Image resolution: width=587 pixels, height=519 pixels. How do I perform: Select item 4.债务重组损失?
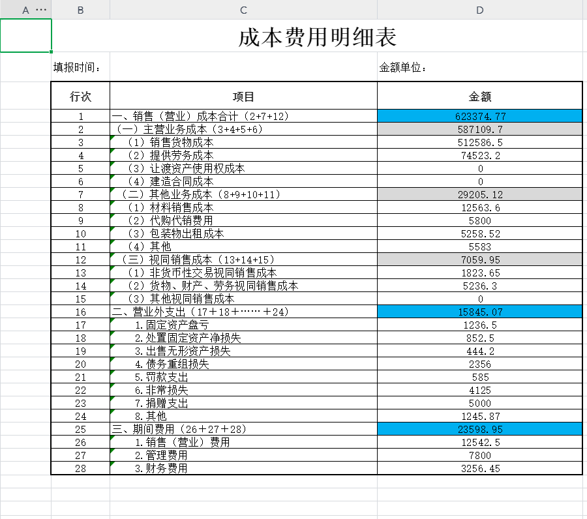243,364
